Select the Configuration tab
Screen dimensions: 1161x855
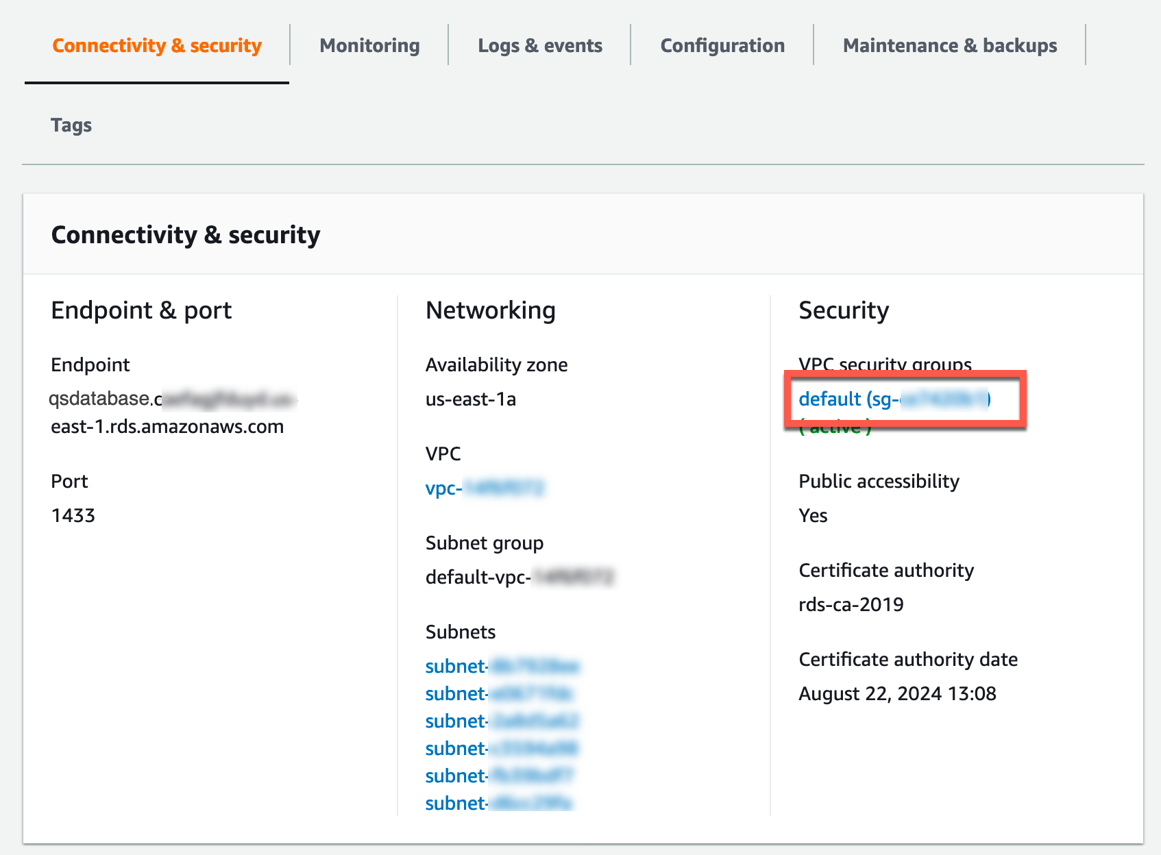click(x=722, y=46)
